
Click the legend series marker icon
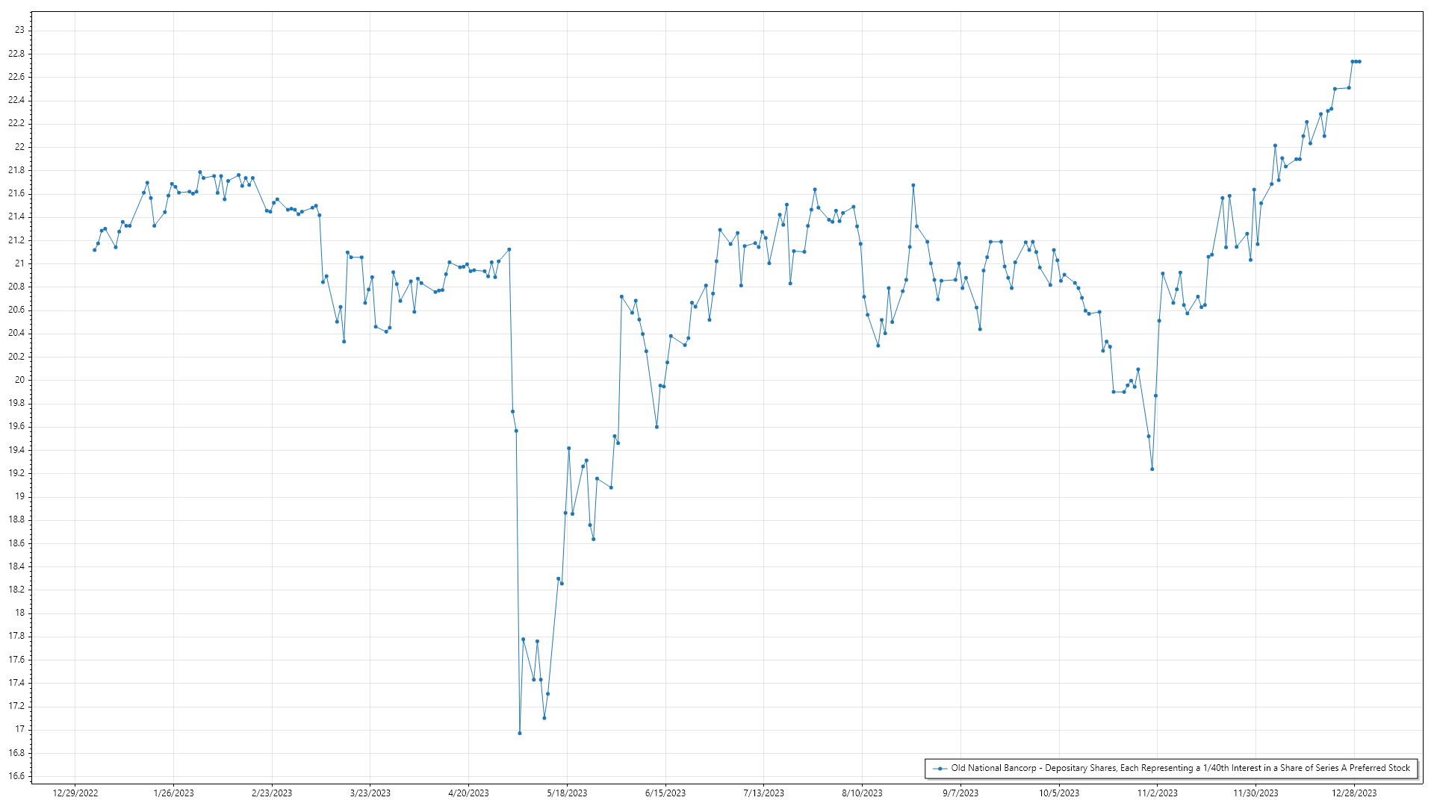click(x=940, y=768)
